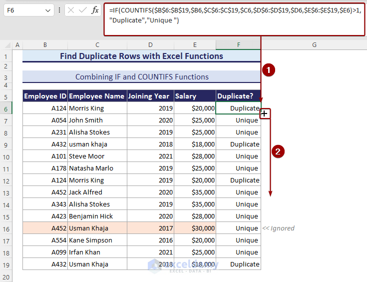Select row 16 header
Viewport: 367px width, 282px height.
click(6, 228)
